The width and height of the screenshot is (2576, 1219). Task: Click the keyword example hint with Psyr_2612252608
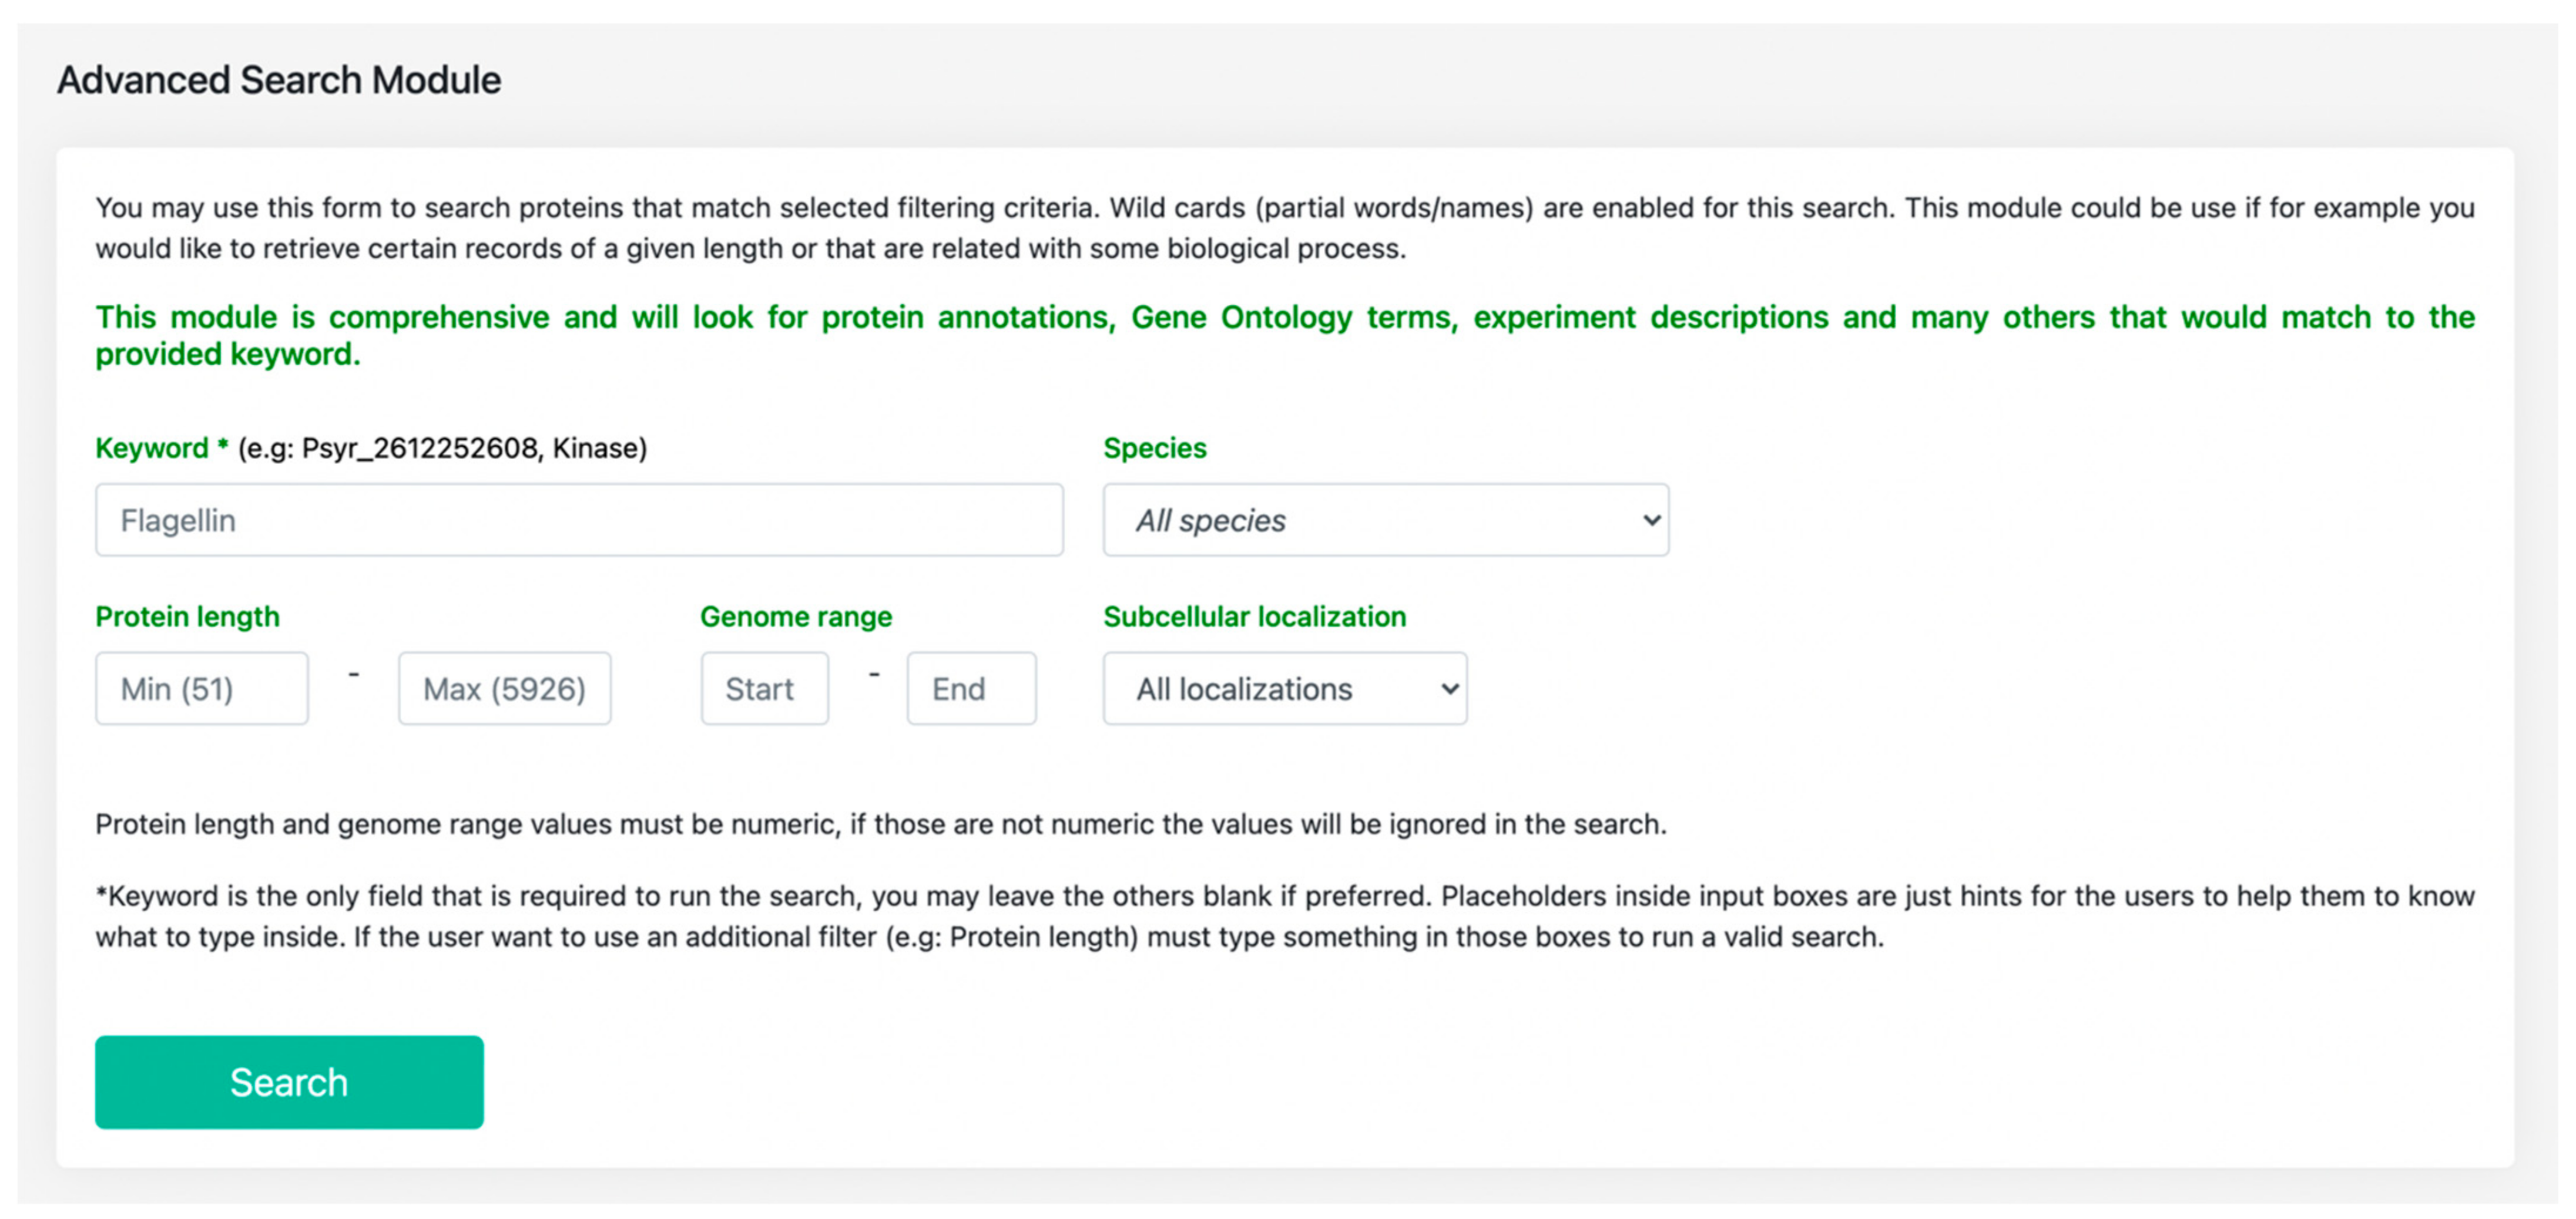tap(442, 447)
